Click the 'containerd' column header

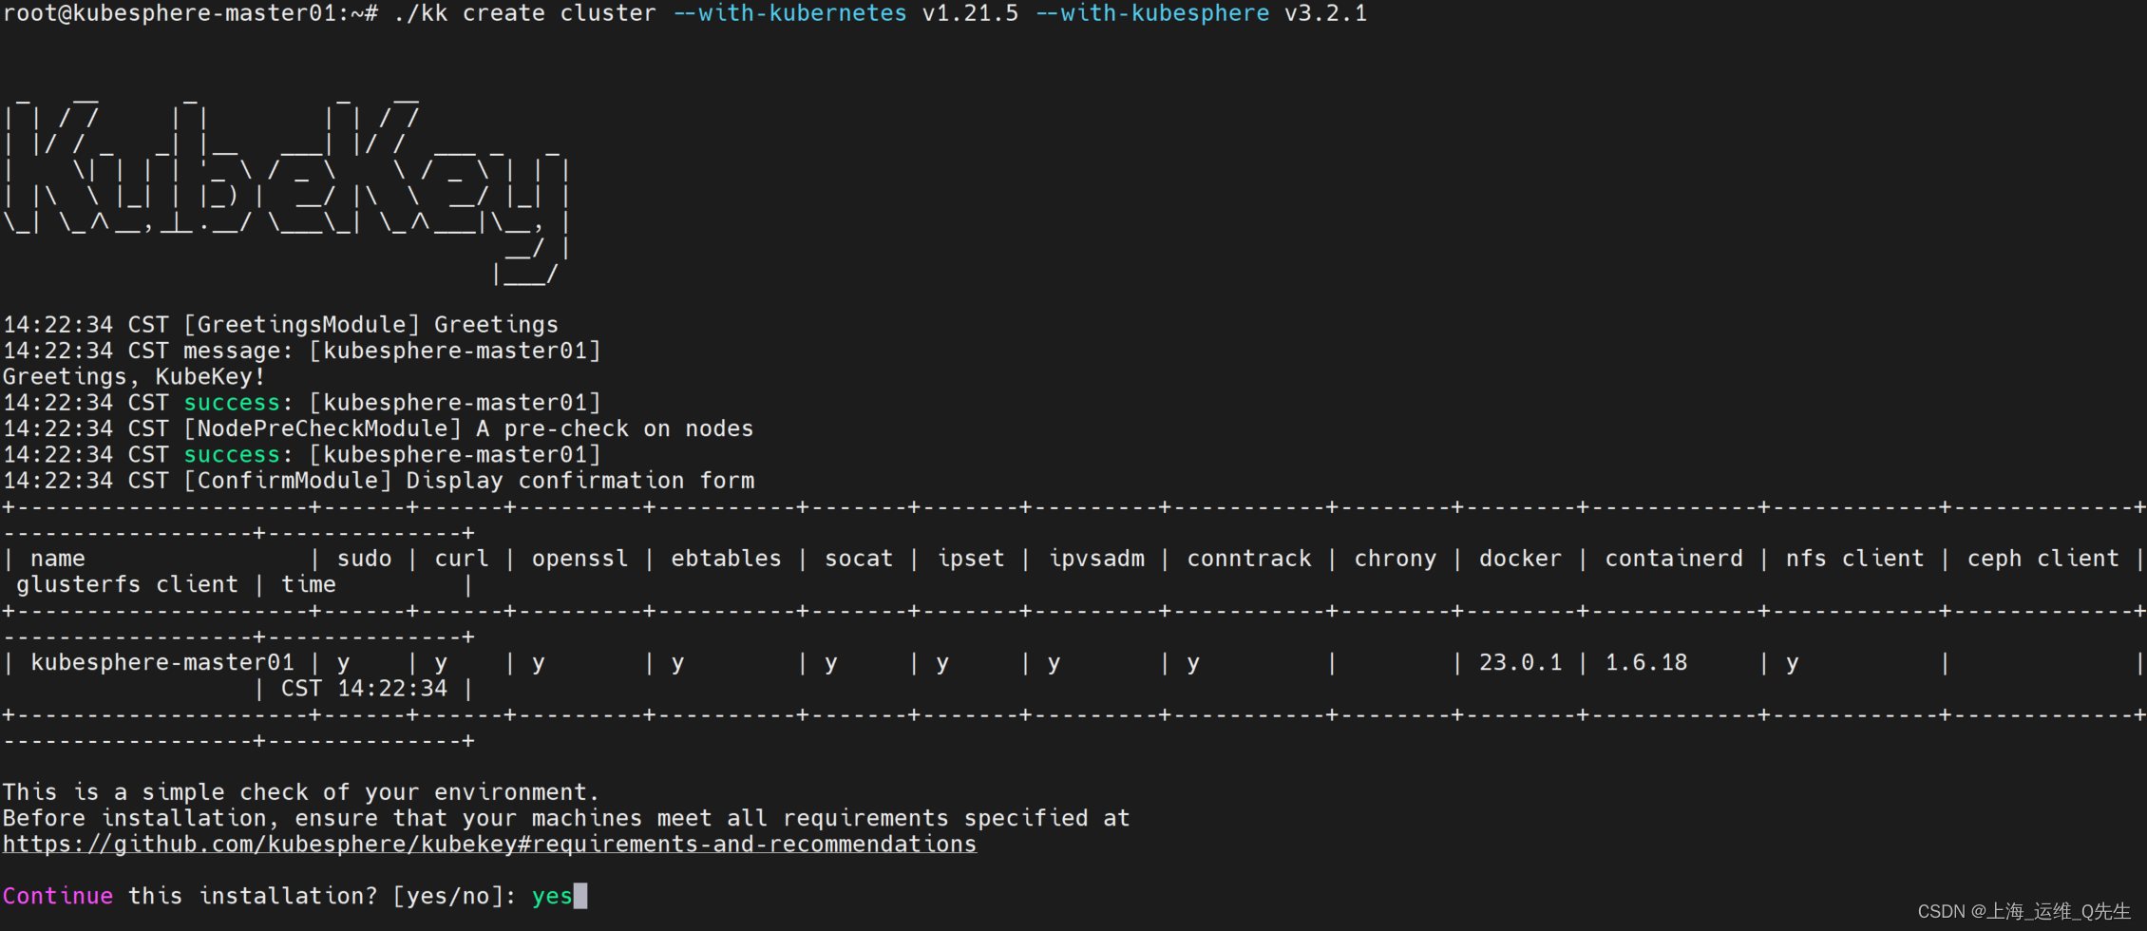click(1675, 559)
